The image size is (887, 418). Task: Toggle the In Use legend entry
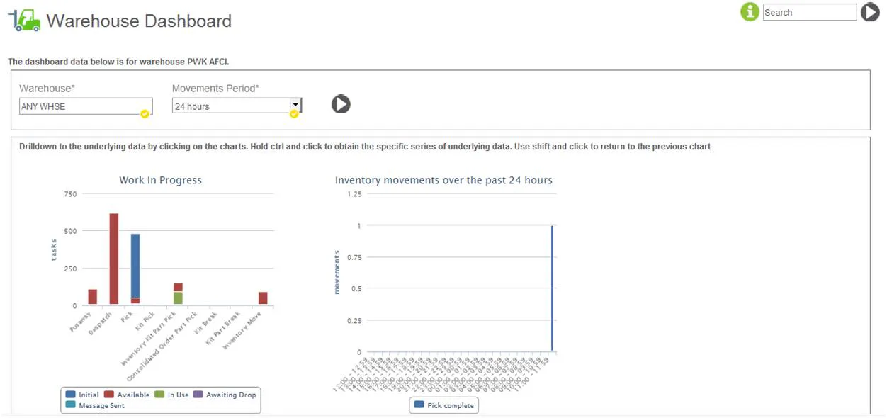172,395
